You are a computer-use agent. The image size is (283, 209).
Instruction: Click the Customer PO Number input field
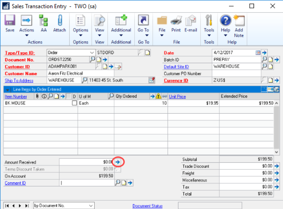(236, 74)
